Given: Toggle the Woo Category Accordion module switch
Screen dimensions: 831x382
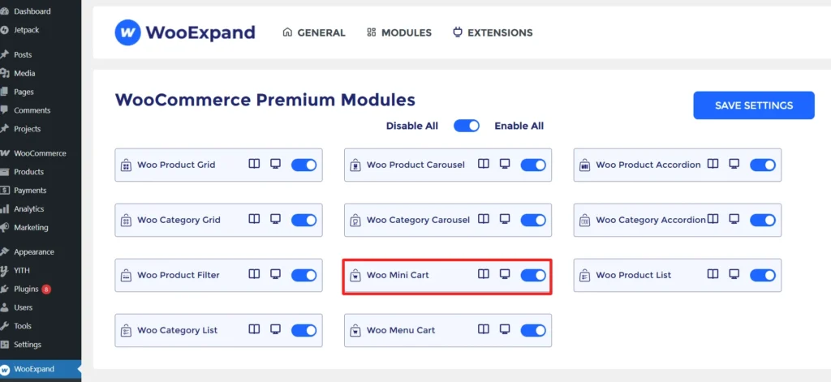Looking at the screenshot, I should [x=763, y=221].
